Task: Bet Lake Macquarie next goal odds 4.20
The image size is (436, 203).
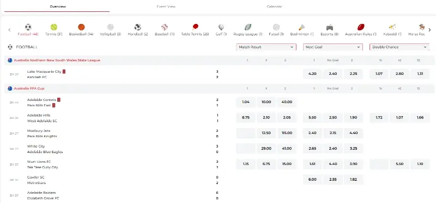Action: (312, 74)
